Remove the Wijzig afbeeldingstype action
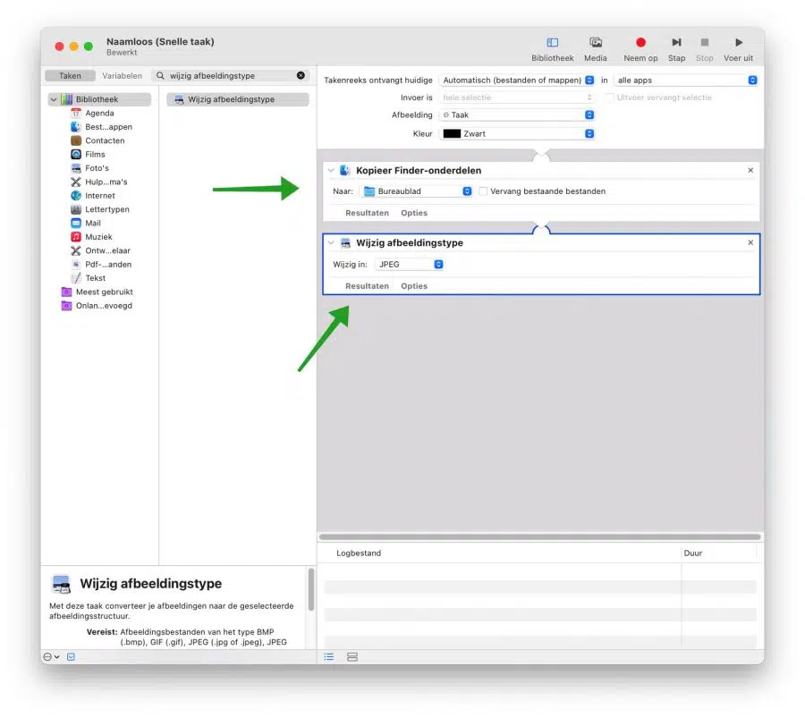Viewport: 805px width, 718px height. tap(750, 242)
